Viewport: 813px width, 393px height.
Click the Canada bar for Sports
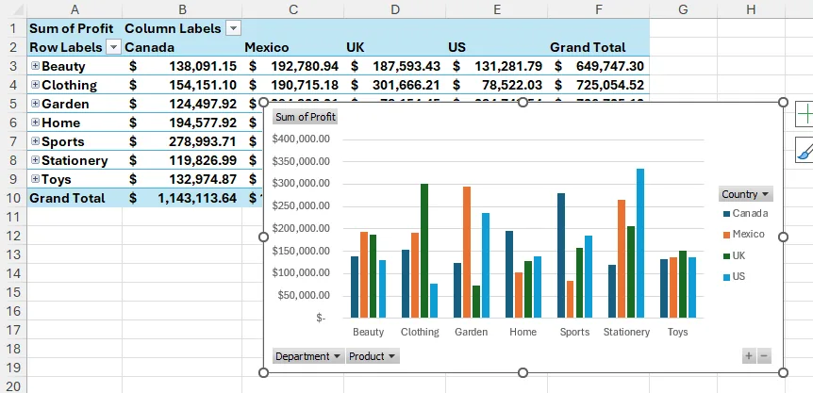pyautogui.click(x=561, y=255)
